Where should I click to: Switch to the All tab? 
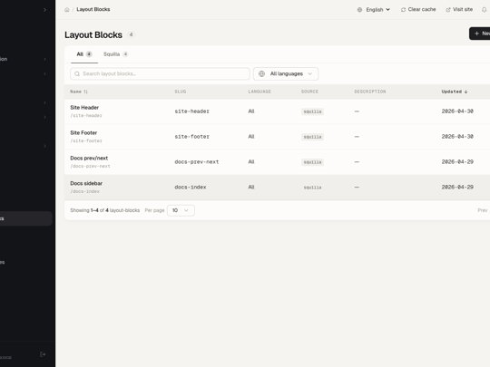coord(84,54)
